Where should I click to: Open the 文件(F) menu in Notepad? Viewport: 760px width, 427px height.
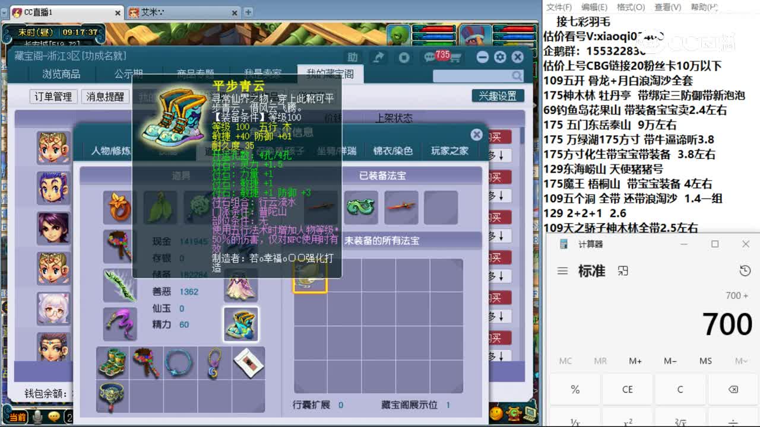coord(559,7)
